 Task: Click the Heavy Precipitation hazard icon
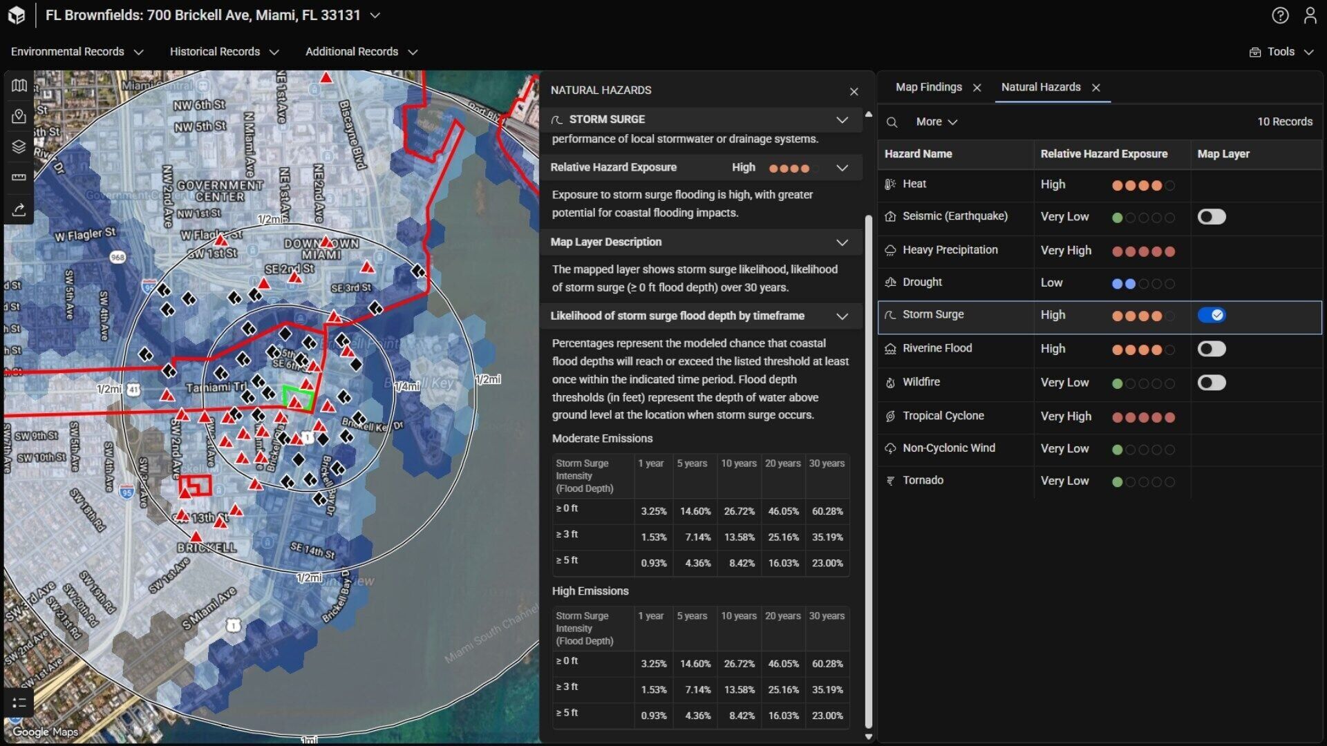[x=890, y=250]
